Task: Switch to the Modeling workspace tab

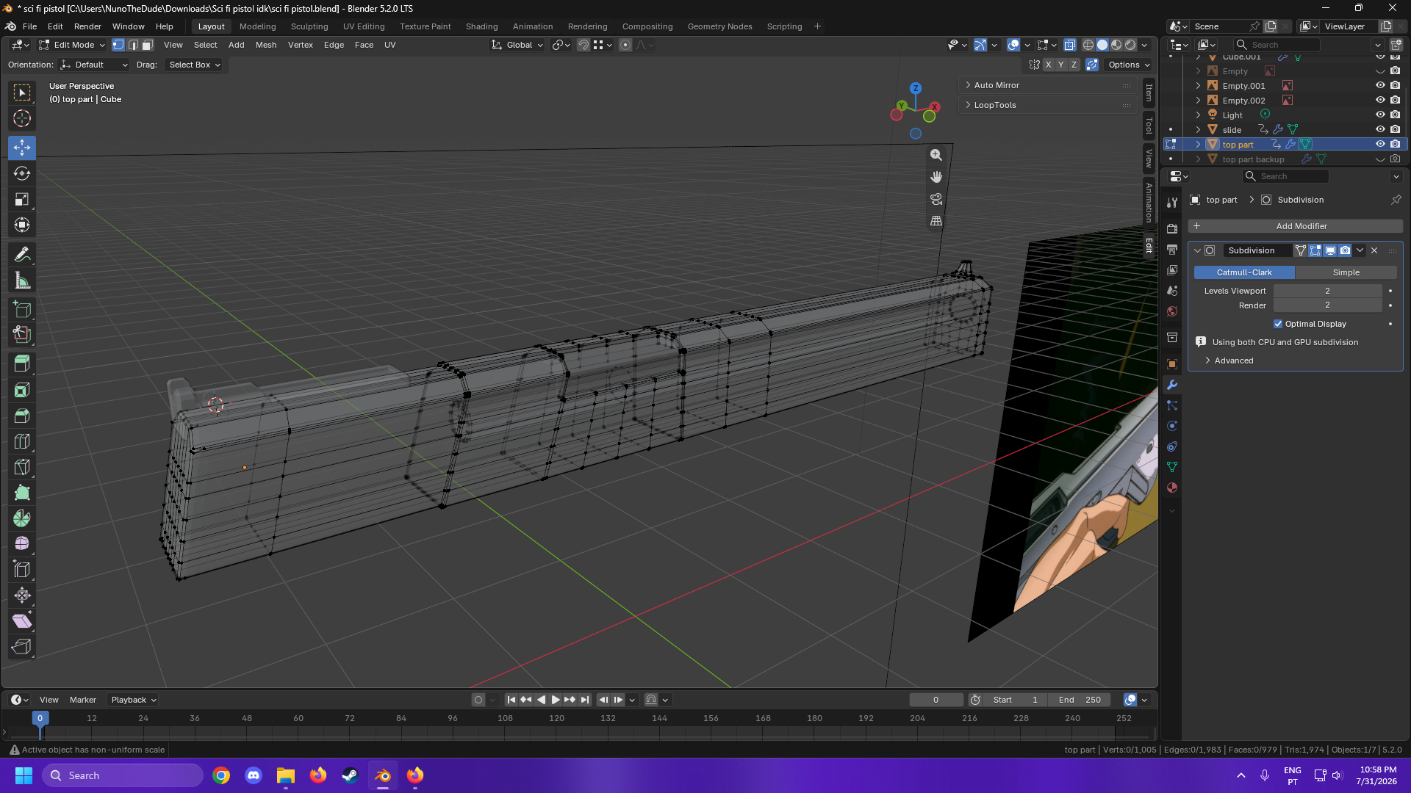Action: [258, 26]
